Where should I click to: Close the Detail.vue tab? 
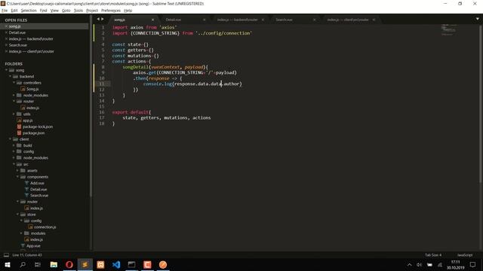tap(204, 20)
